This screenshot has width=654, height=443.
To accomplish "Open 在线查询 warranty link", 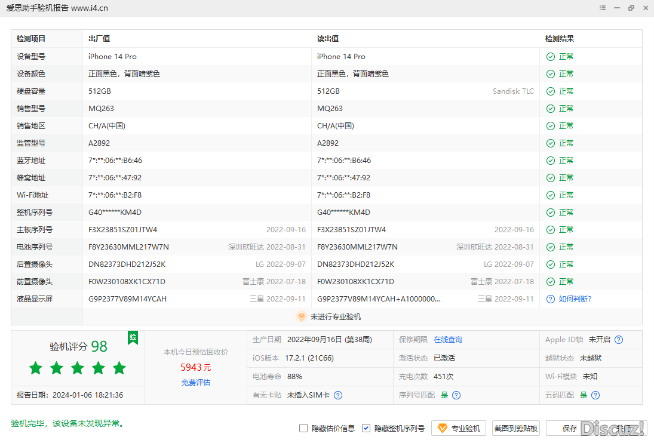I will point(447,340).
